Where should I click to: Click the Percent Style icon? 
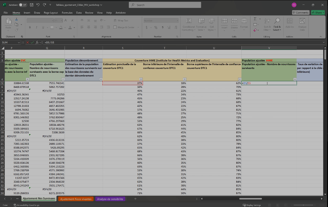[156, 27]
